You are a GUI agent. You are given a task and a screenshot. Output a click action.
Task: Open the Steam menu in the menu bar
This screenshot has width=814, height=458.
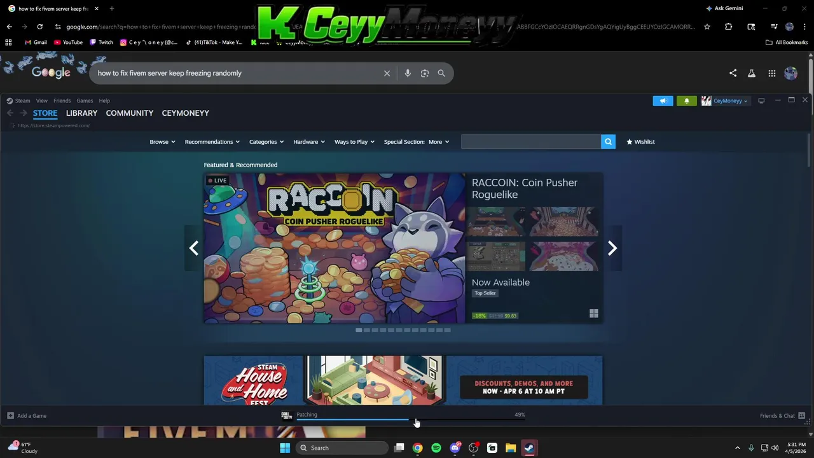coord(22,101)
